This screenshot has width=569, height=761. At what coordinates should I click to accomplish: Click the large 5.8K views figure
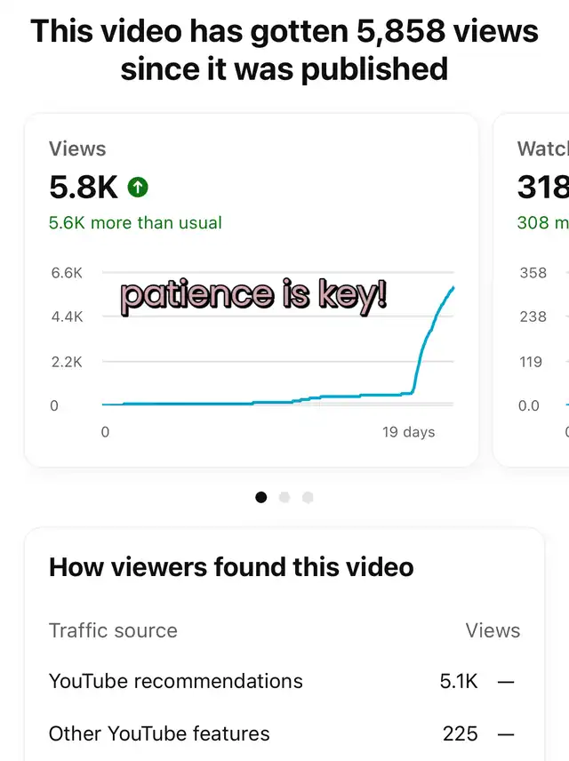point(84,188)
